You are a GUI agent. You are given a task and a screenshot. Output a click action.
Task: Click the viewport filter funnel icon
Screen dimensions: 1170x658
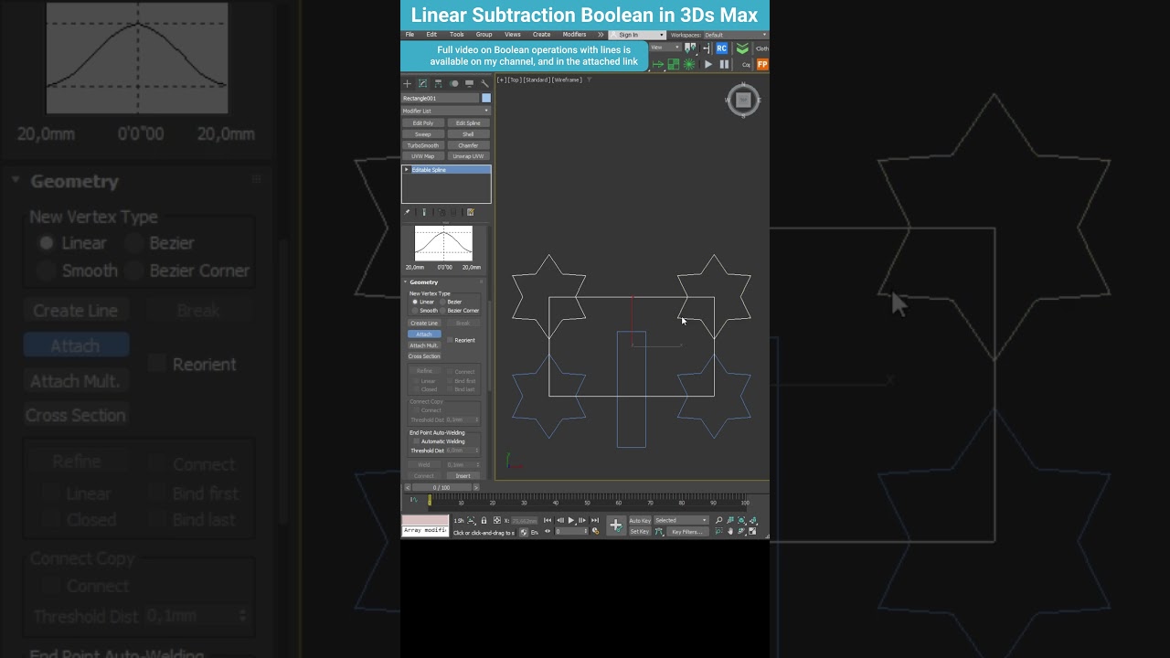(590, 80)
